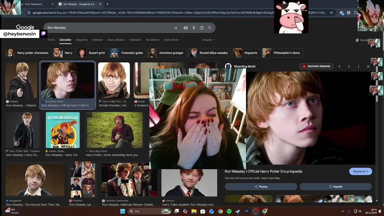
Task: Start voice search with microphone icon
Action: [194, 28]
